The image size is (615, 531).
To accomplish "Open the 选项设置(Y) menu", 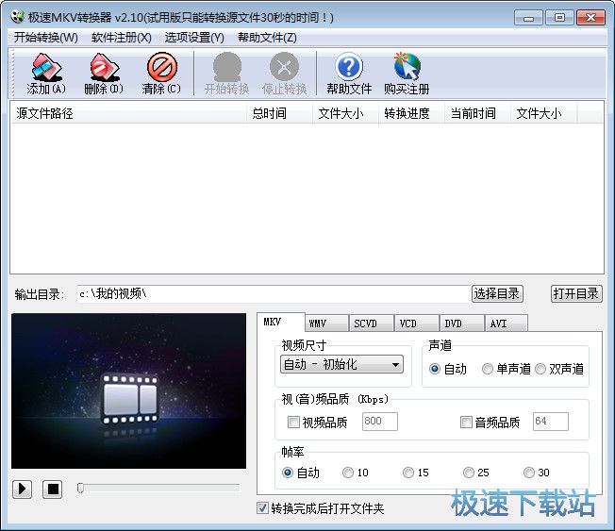I will pos(194,37).
